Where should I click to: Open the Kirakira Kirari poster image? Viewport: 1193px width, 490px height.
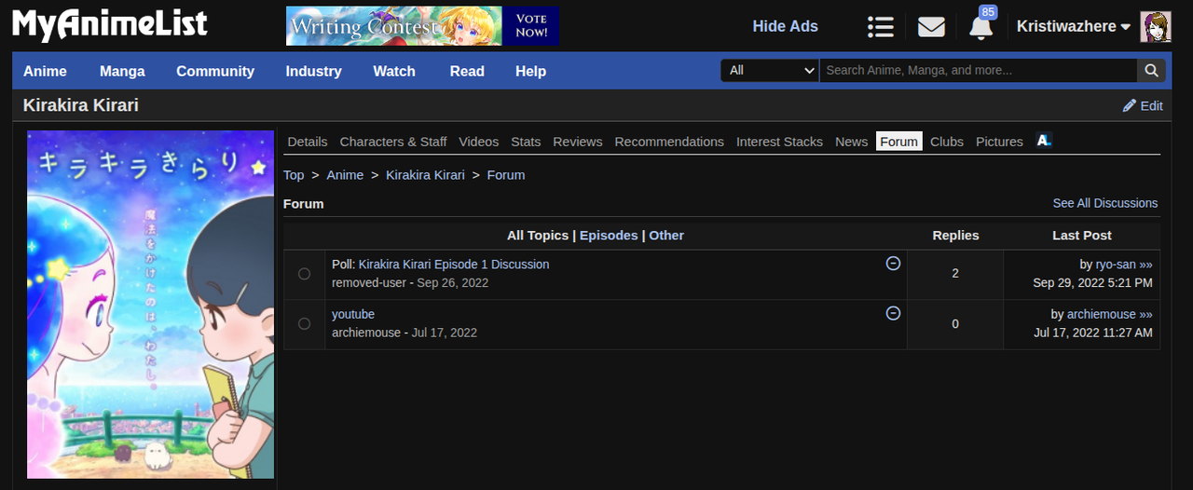click(151, 304)
